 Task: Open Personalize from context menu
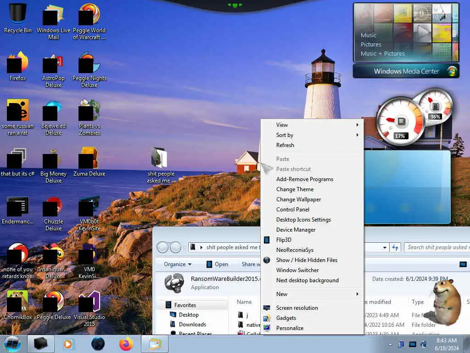[x=312, y=328]
